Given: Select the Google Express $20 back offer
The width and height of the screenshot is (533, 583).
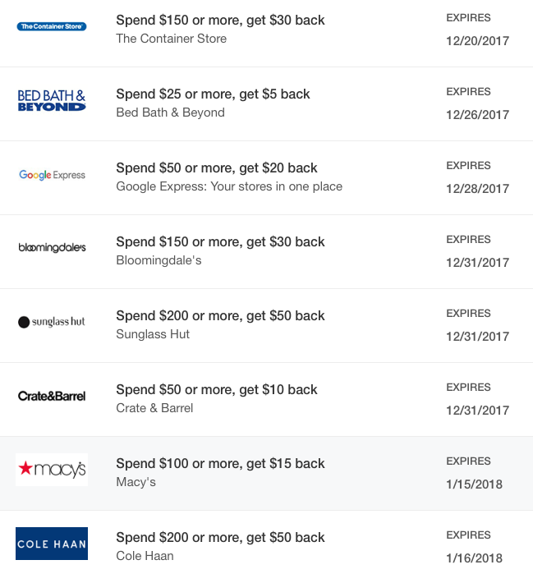Looking at the screenshot, I should pos(217,168).
